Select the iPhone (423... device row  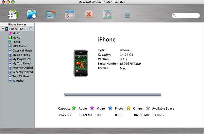click(17, 29)
